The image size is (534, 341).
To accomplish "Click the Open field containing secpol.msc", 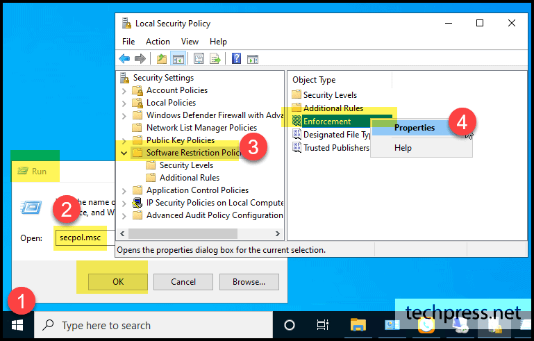I will [85, 238].
